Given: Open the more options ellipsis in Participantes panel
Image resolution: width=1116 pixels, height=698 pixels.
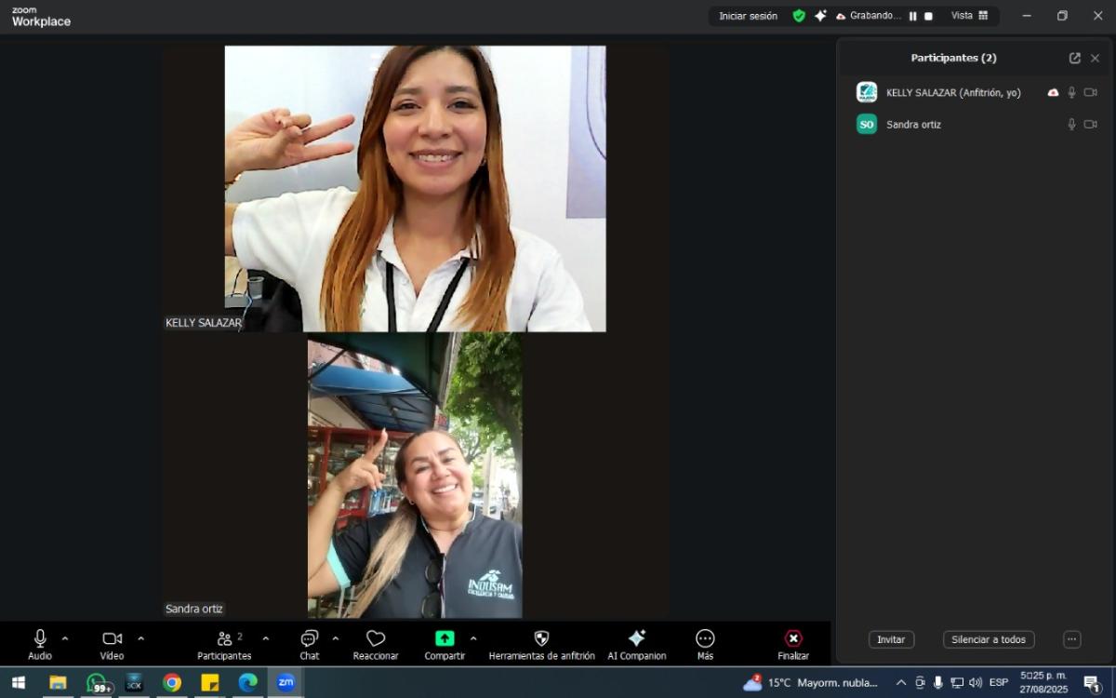Looking at the screenshot, I should coord(1072,639).
